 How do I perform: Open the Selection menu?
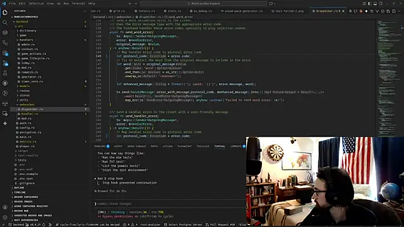pyautogui.click(x=36, y=4)
